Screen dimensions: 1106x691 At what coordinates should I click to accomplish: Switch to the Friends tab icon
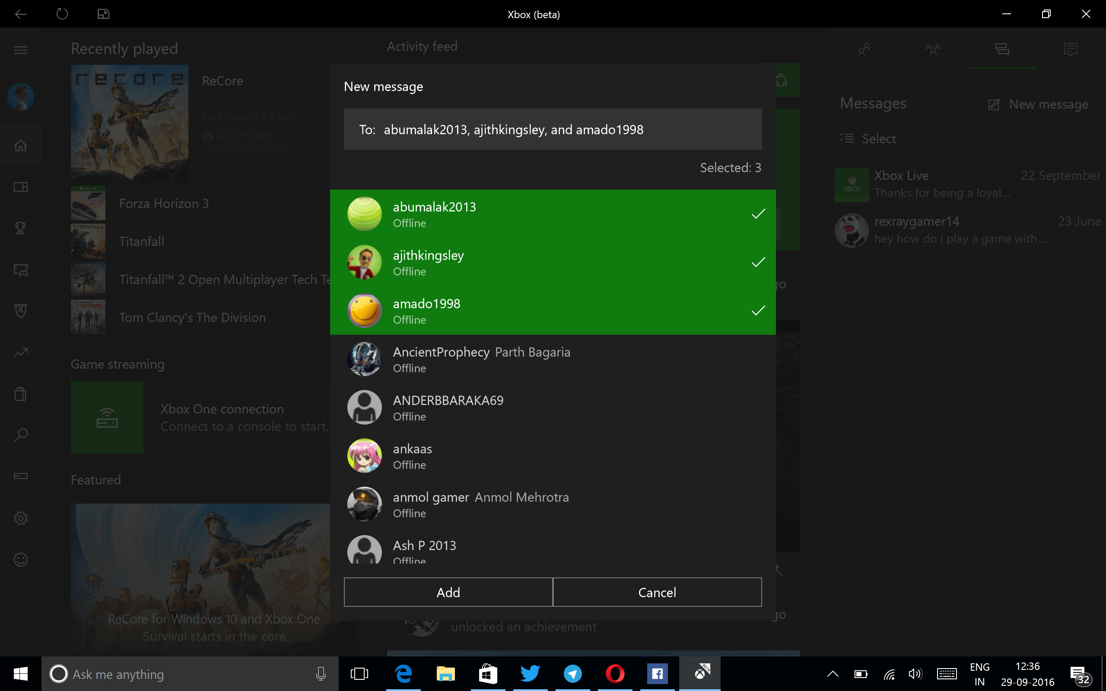(863, 49)
